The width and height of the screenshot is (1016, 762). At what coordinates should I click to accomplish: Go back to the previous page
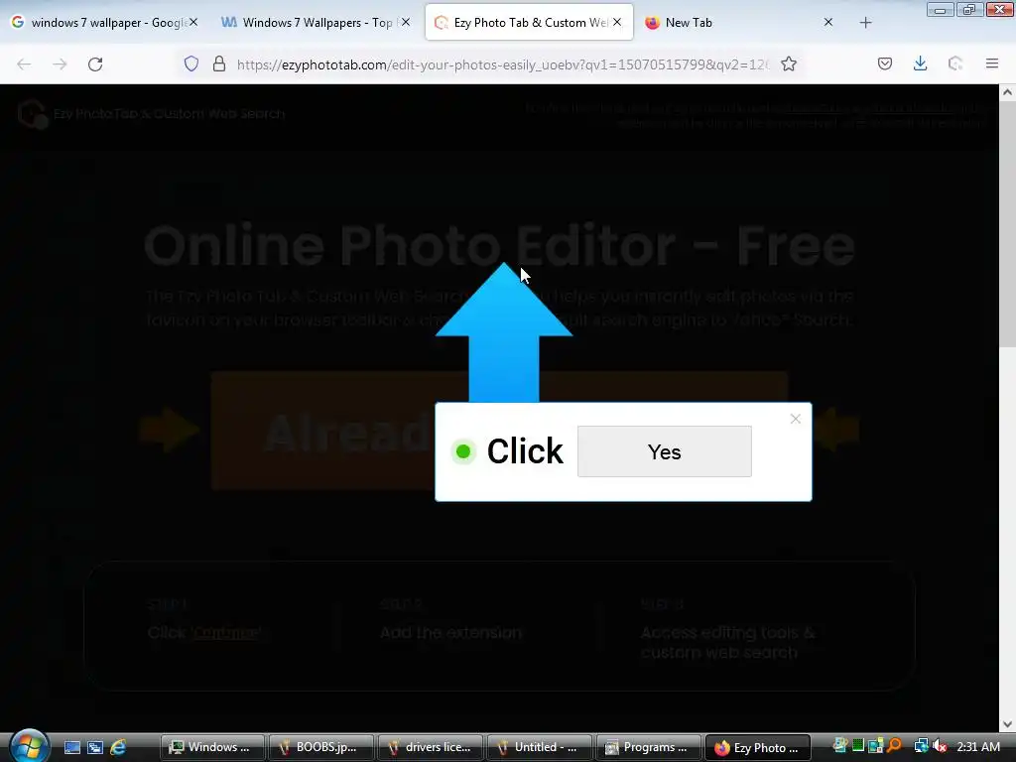coord(24,64)
